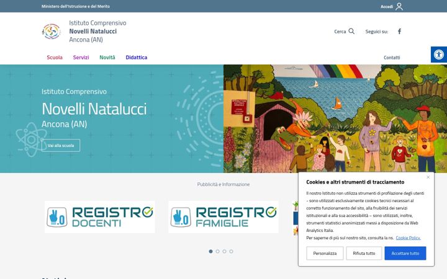Open the Cookie Policy link

408,237
